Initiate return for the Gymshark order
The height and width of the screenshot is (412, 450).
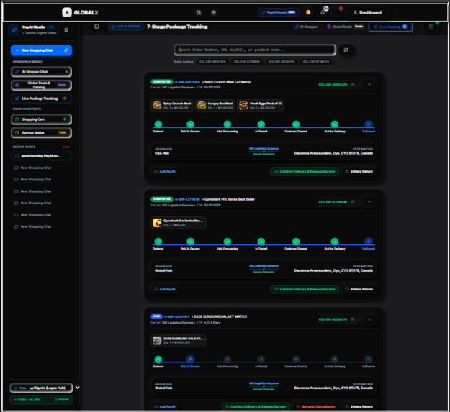pyautogui.click(x=359, y=289)
